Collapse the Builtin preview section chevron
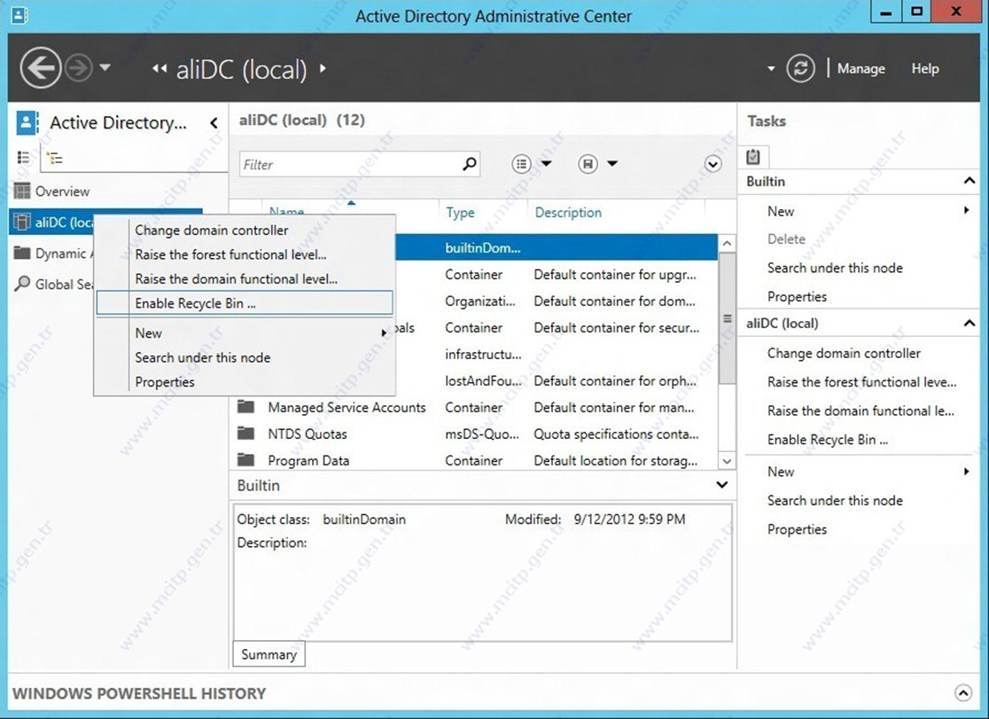Screen dimensions: 989x719 [x=722, y=485]
